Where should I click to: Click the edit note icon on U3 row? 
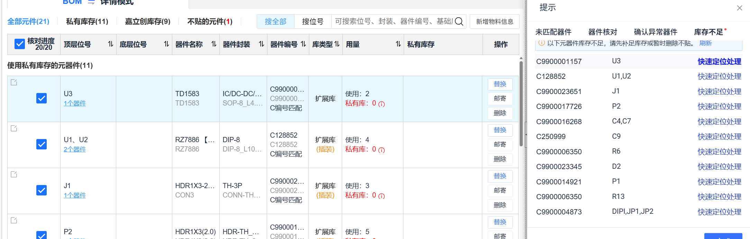[14, 82]
